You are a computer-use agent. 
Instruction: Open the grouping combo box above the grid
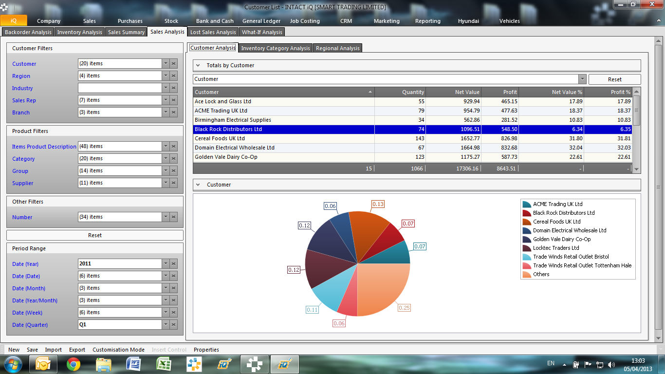tap(582, 79)
